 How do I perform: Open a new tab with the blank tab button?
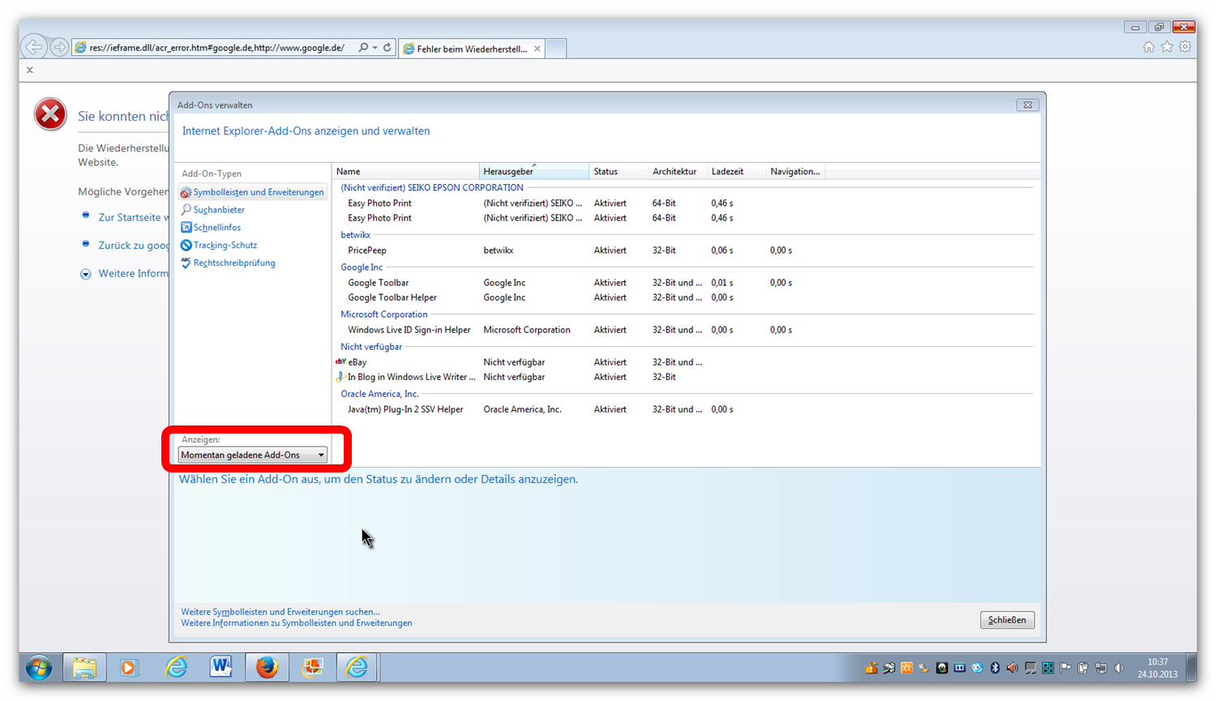[556, 49]
